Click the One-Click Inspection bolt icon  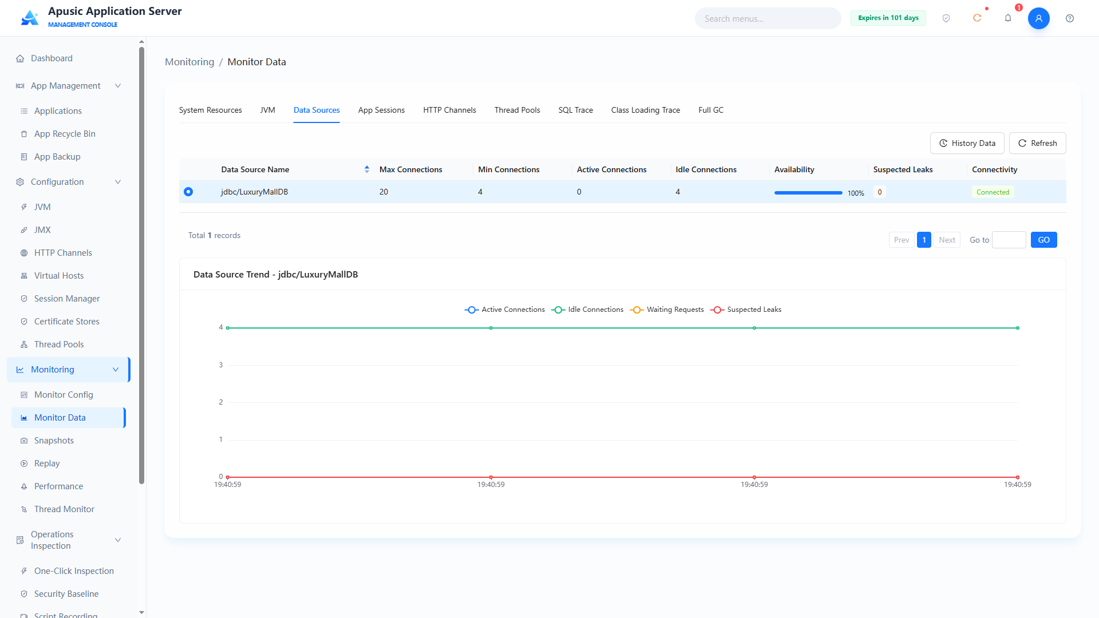(24, 571)
